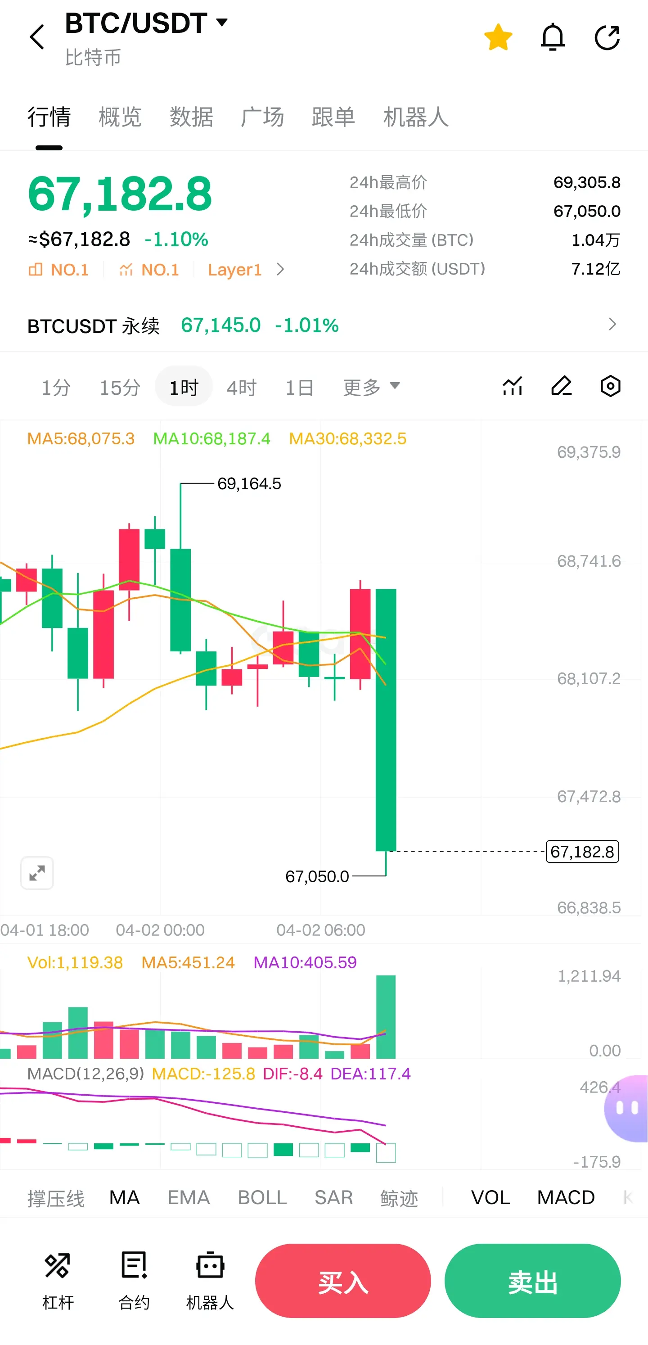Tap the floating purple assistant bubble

[x=626, y=1108]
